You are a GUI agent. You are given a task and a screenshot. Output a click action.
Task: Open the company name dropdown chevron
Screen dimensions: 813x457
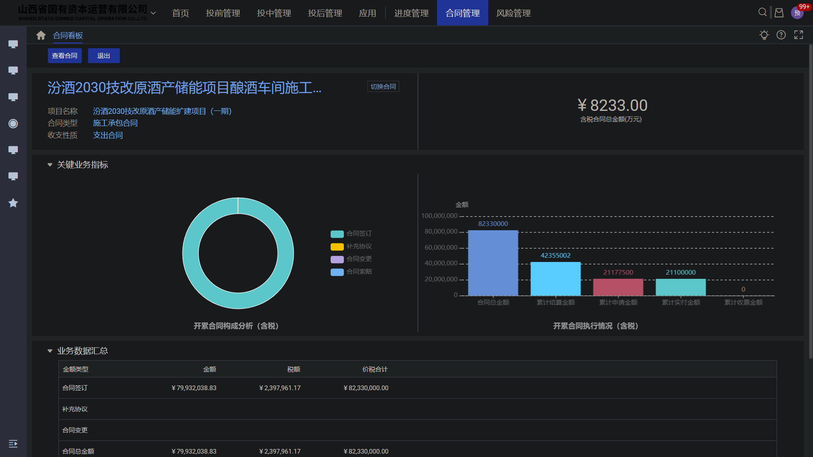pos(153,13)
